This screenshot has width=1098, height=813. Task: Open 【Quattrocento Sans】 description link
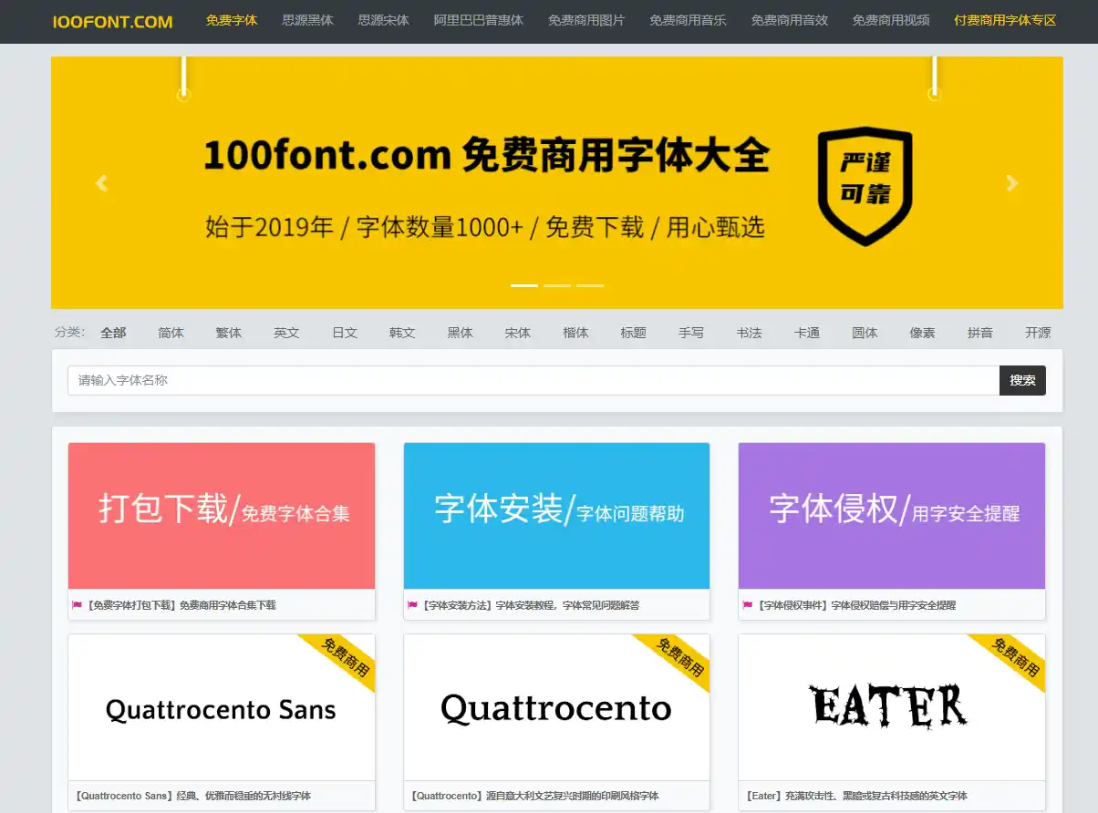[x=192, y=796]
